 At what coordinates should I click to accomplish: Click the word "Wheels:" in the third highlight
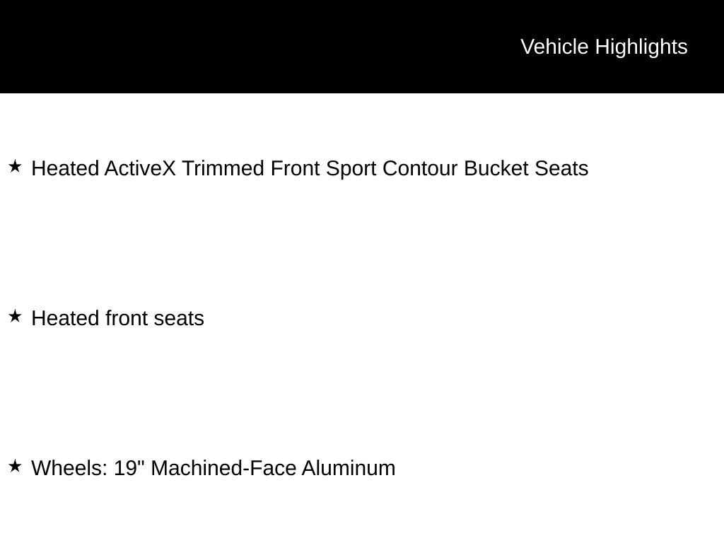pos(70,468)
